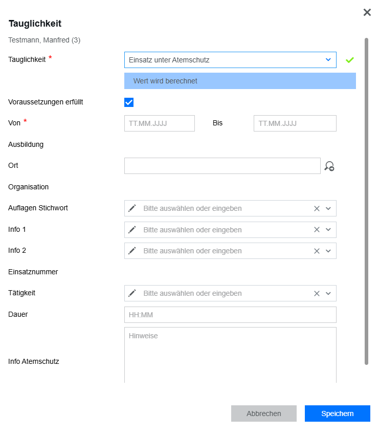Click the dialog's vertical scrollbar
The height and width of the screenshot is (435, 379).
point(366,202)
